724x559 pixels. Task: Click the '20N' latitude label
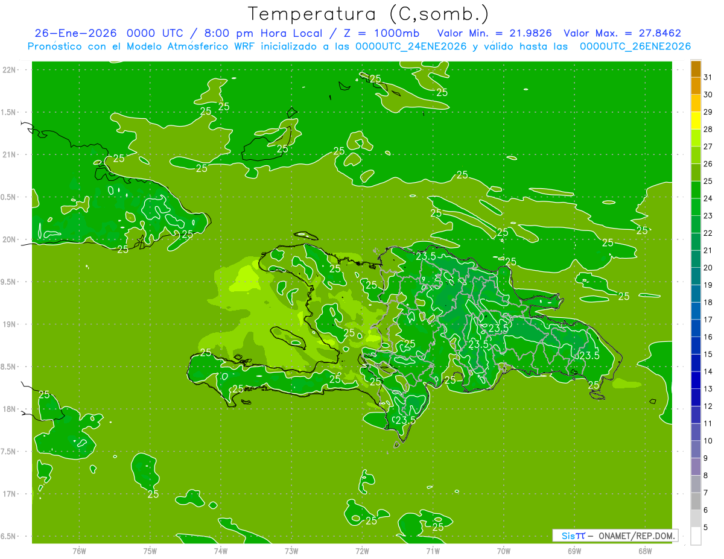(10, 239)
